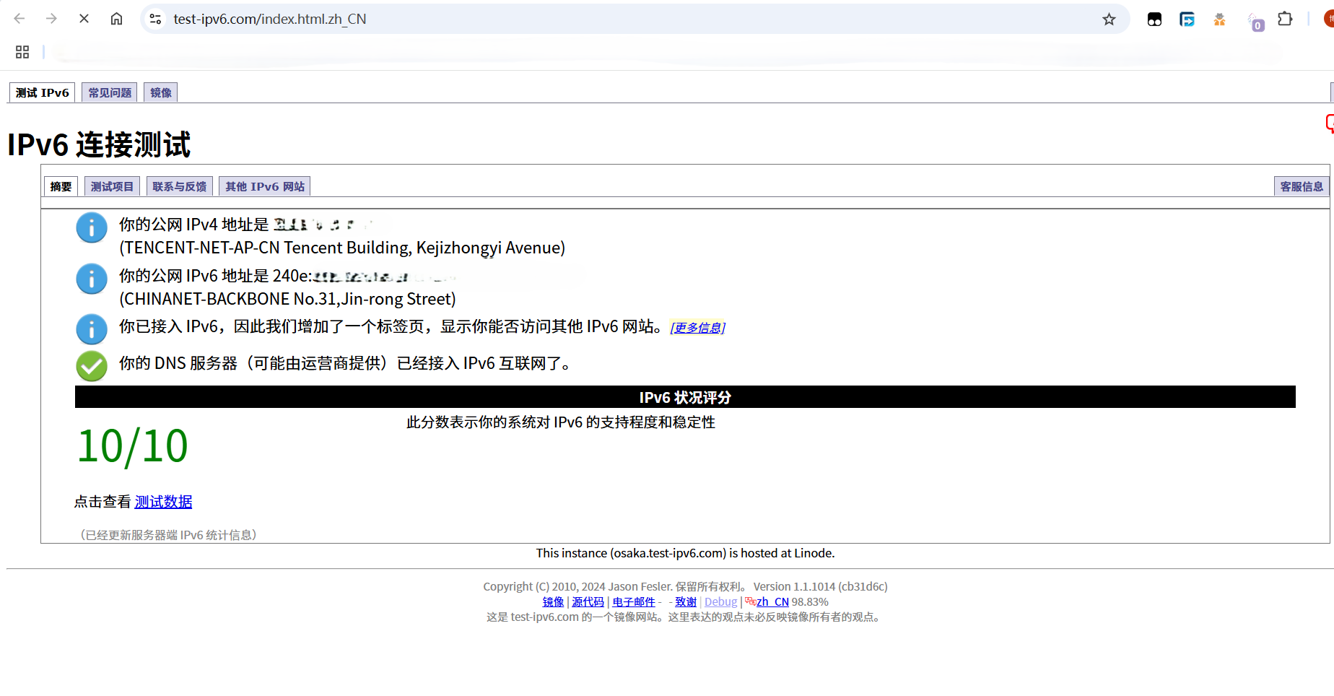Select the zh_CN language link

[772, 601]
